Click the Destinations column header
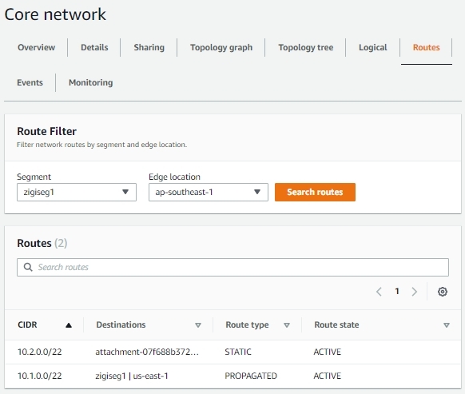The height and width of the screenshot is (394, 465). (121, 325)
